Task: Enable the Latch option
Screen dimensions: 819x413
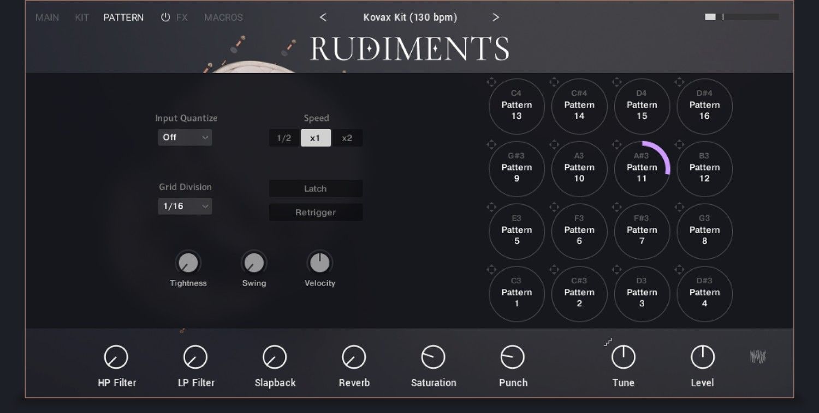Action: point(316,189)
